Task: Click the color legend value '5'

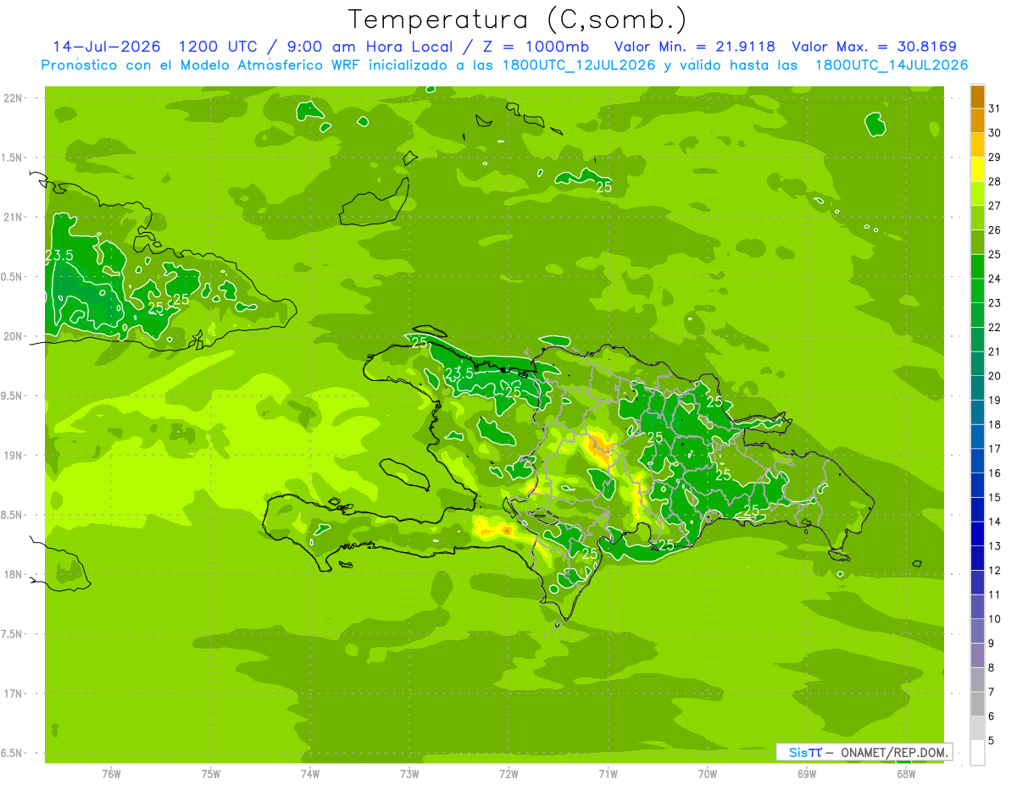Action: click(991, 740)
